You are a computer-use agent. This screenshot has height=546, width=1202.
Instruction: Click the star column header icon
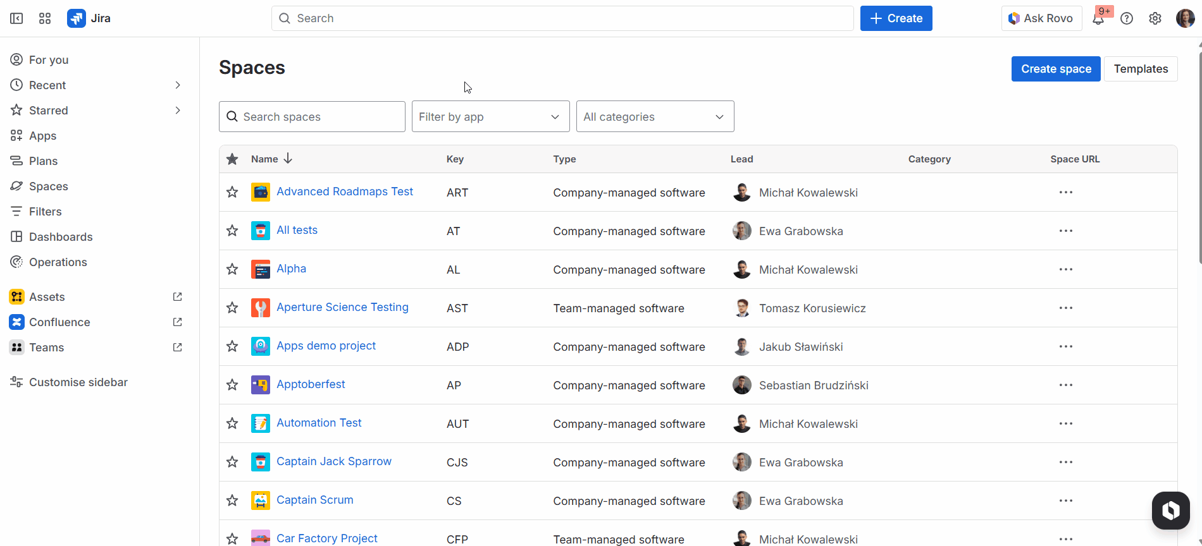coord(232,159)
